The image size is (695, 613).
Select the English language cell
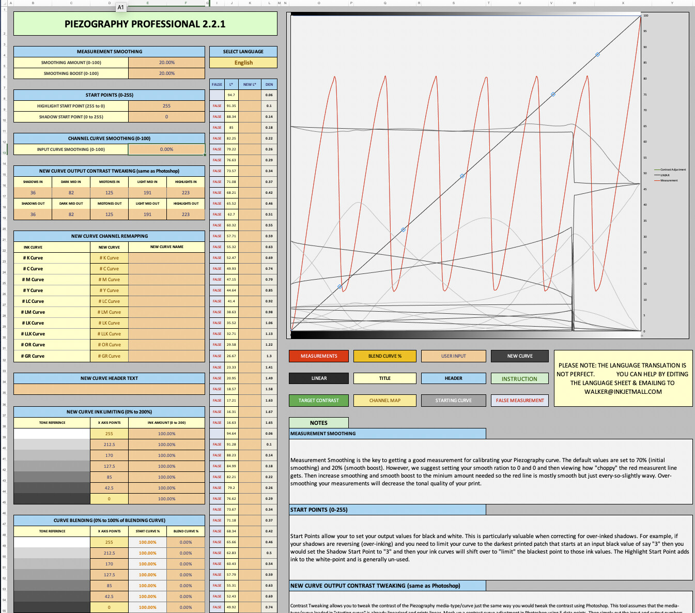pos(243,63)
